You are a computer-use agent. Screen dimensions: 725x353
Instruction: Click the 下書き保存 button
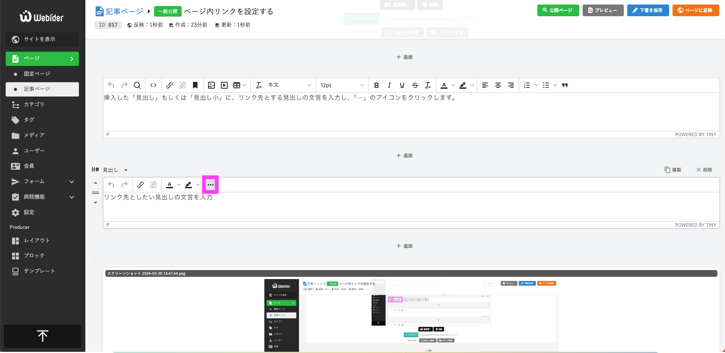pos(648,11)
